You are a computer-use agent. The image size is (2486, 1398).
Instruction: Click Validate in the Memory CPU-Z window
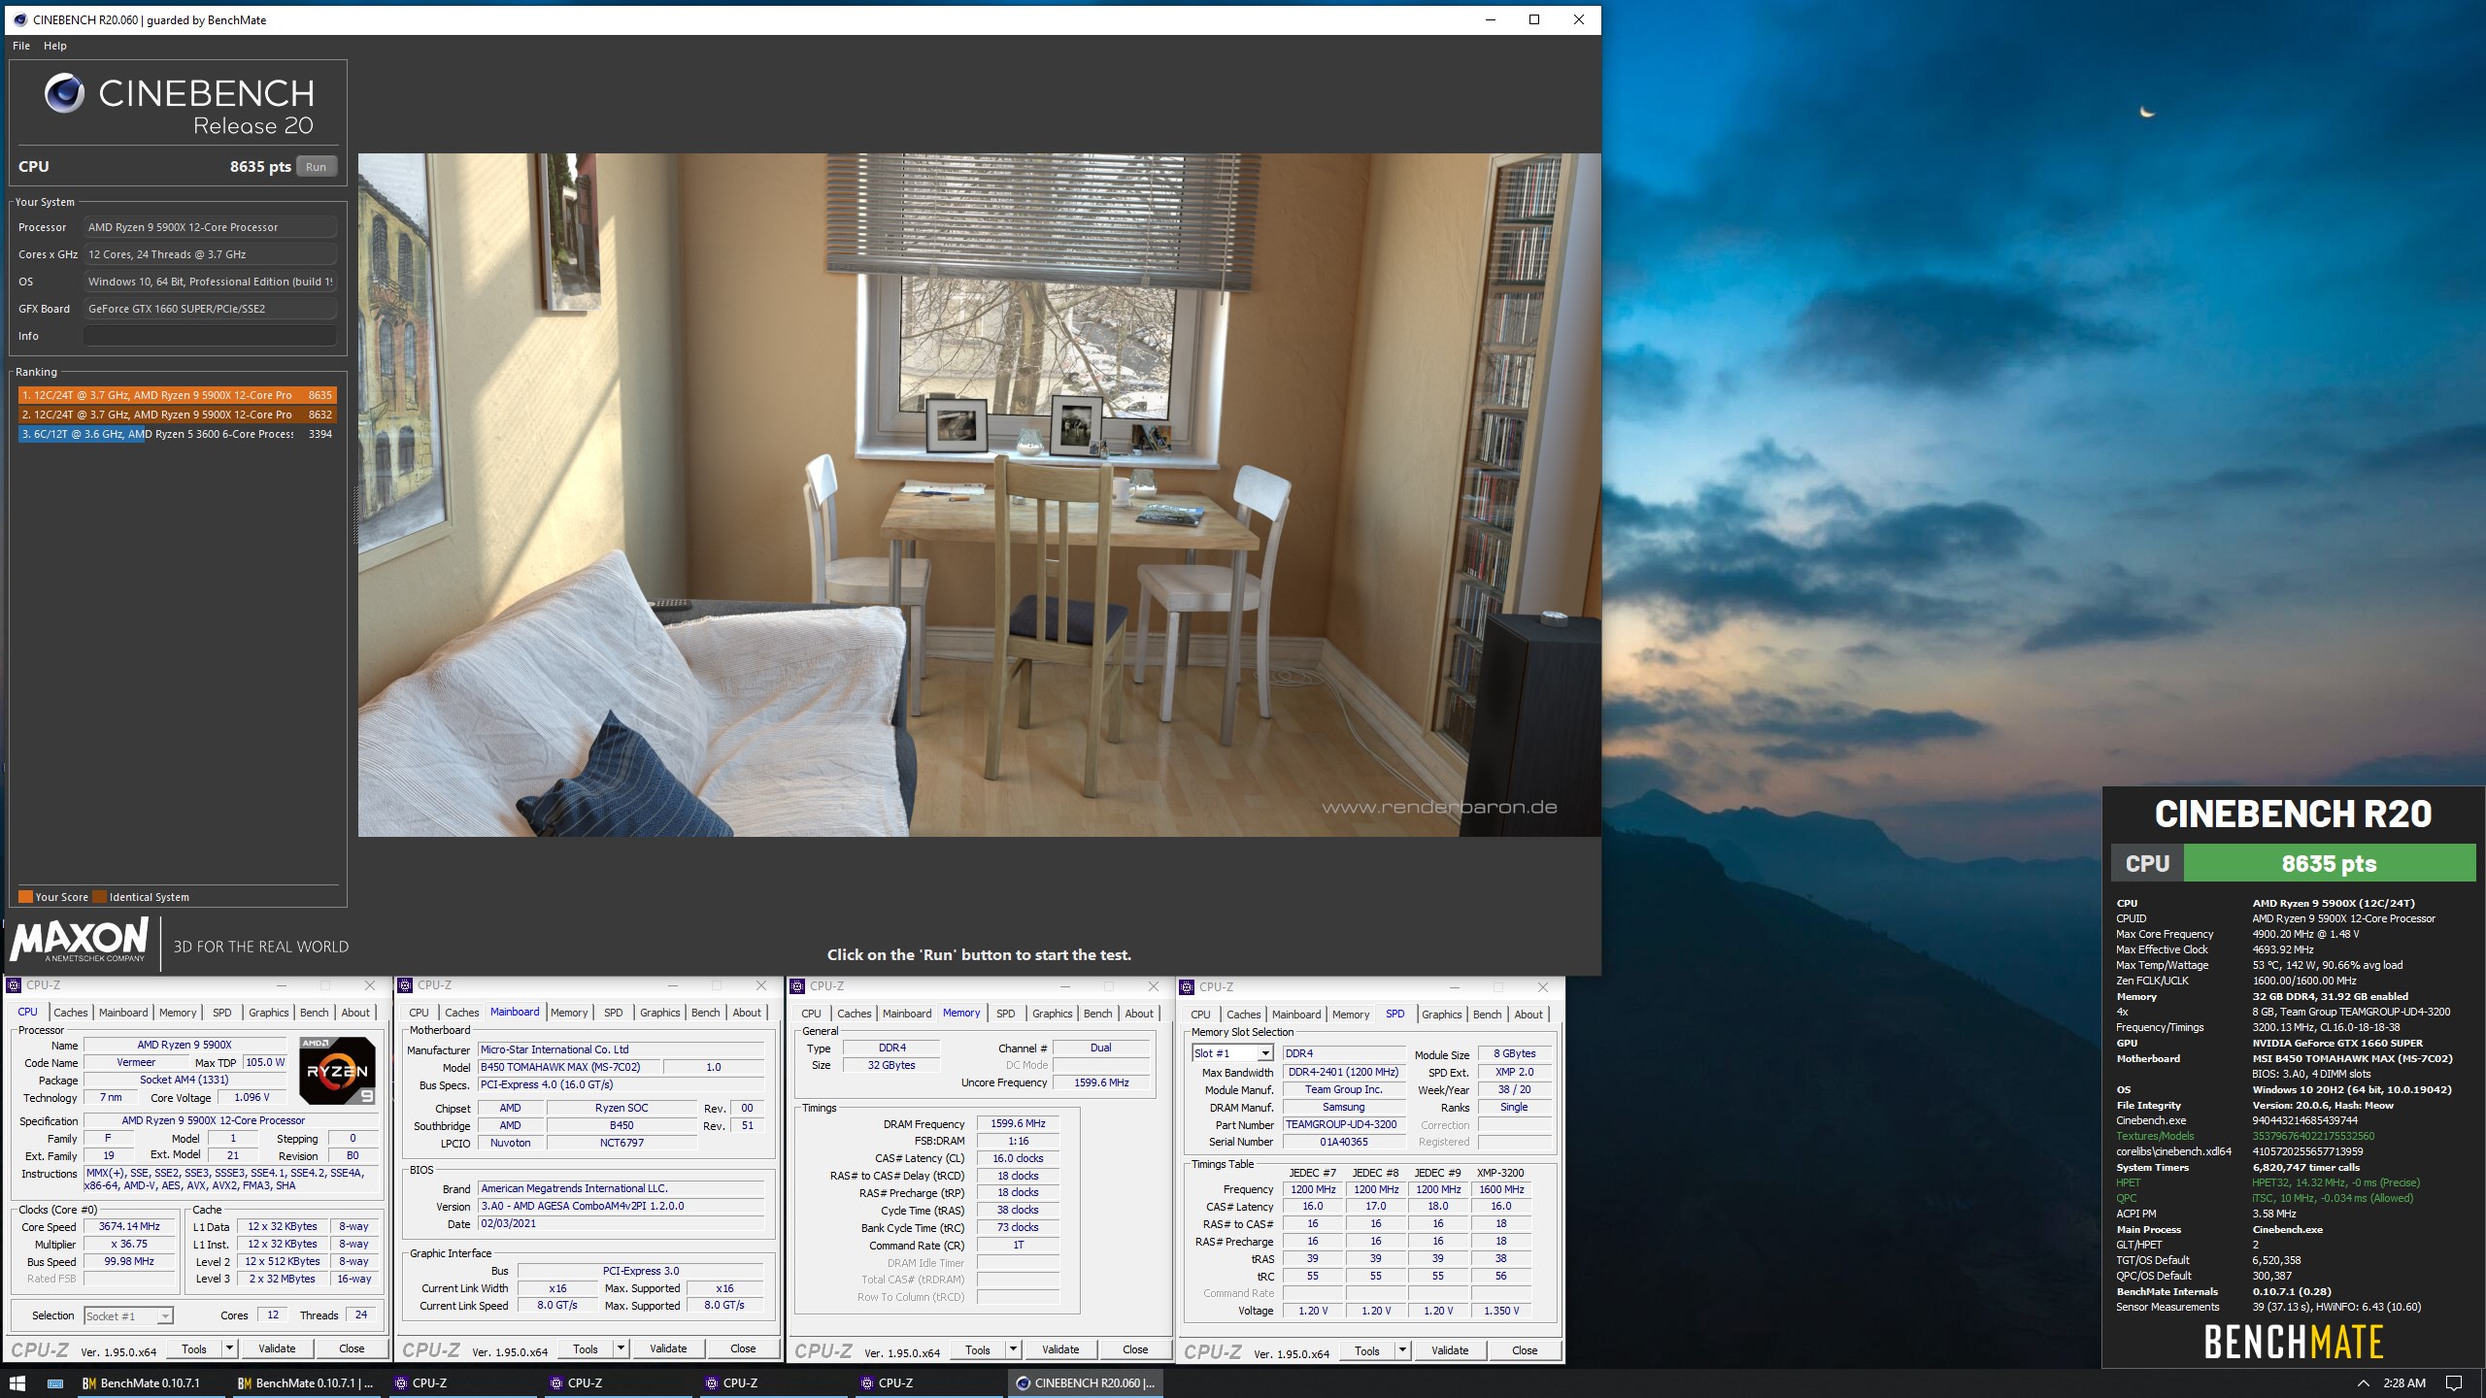click(x=1060, y=1349)
